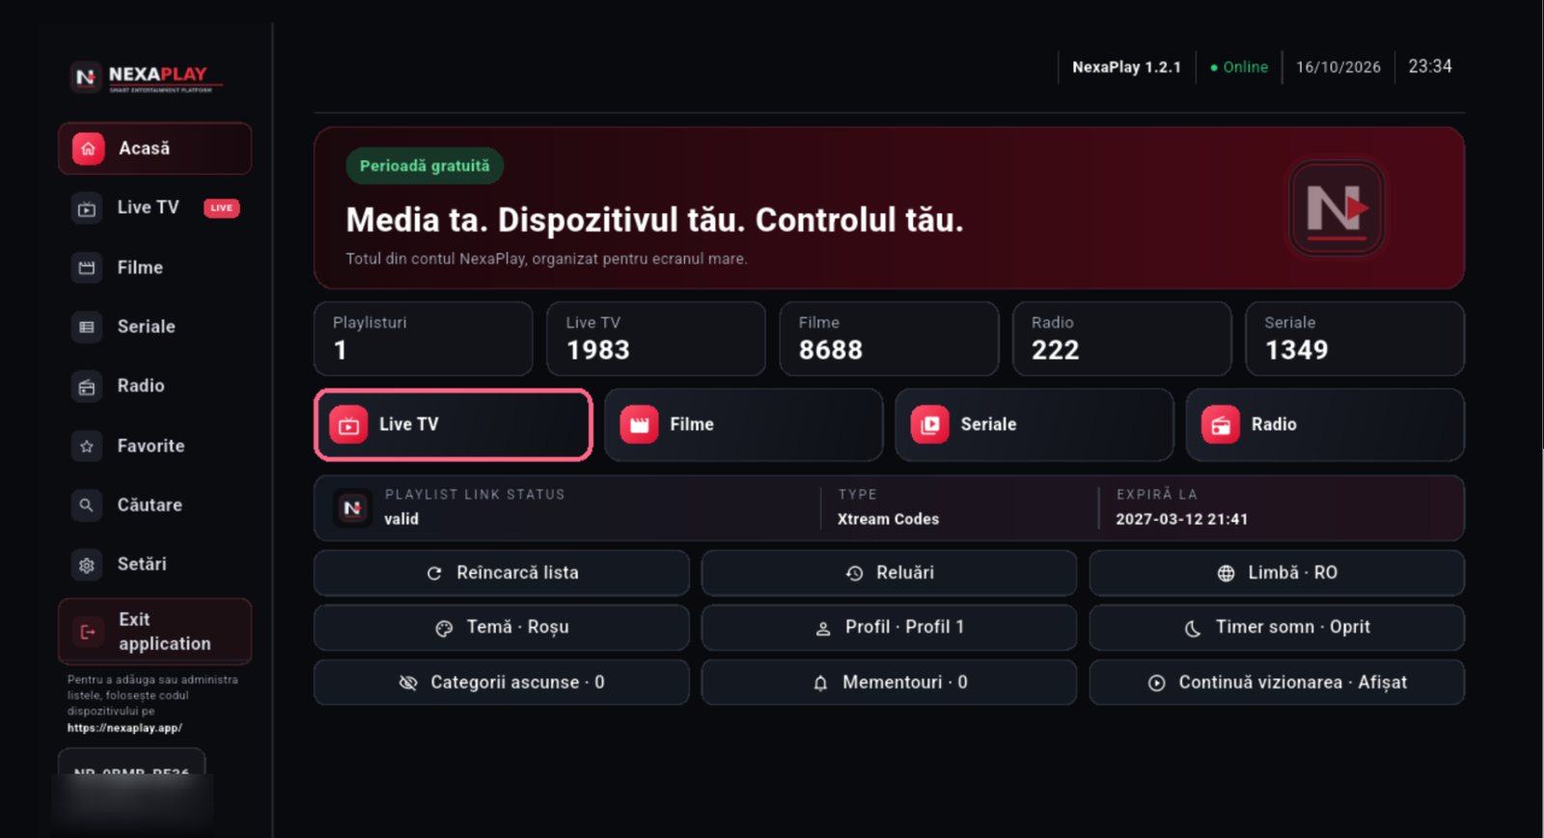This screenshot has height=838, width=1544.
Task: Open the Filme sidebar icon
Action: pyautogui.click(x=87, y=267)
